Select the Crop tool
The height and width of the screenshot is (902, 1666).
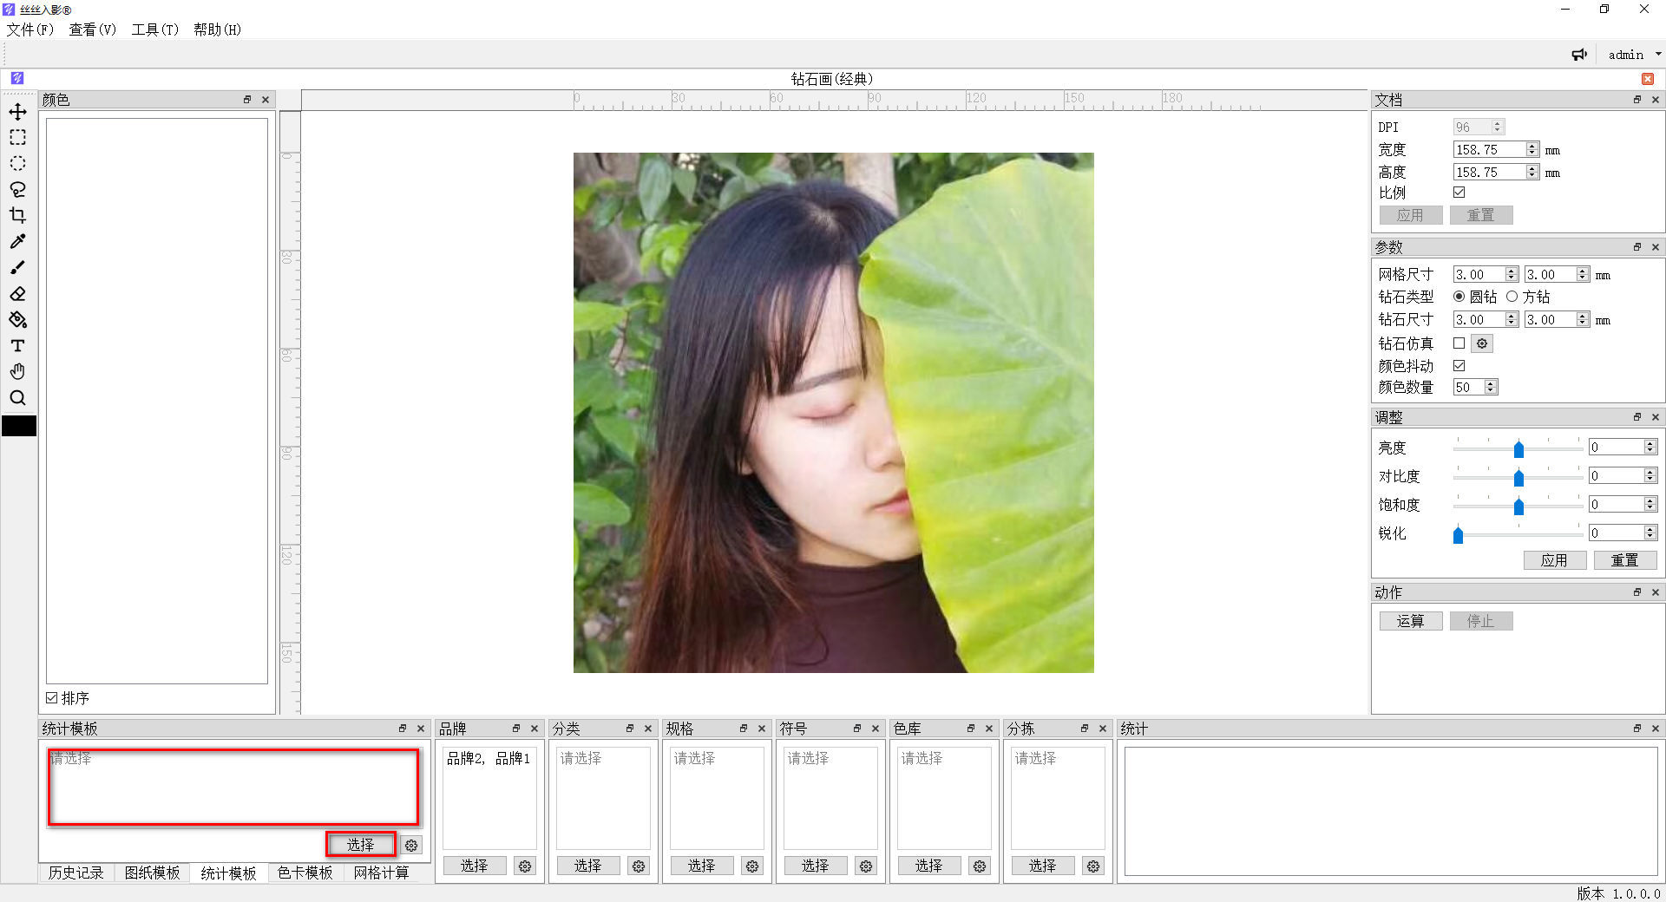(18, 215)
